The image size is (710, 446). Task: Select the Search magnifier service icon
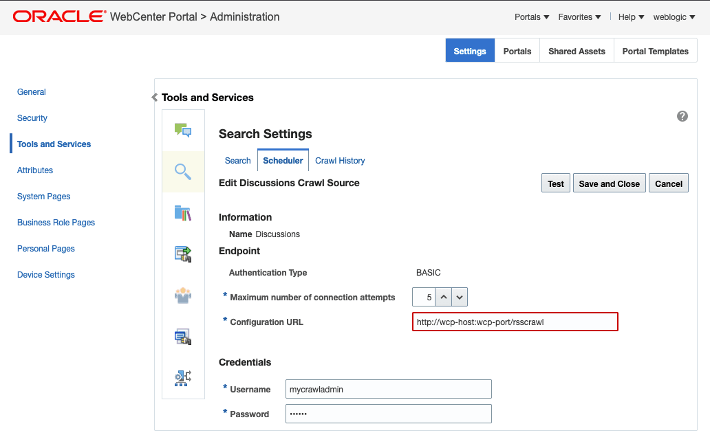click(183, 171)
